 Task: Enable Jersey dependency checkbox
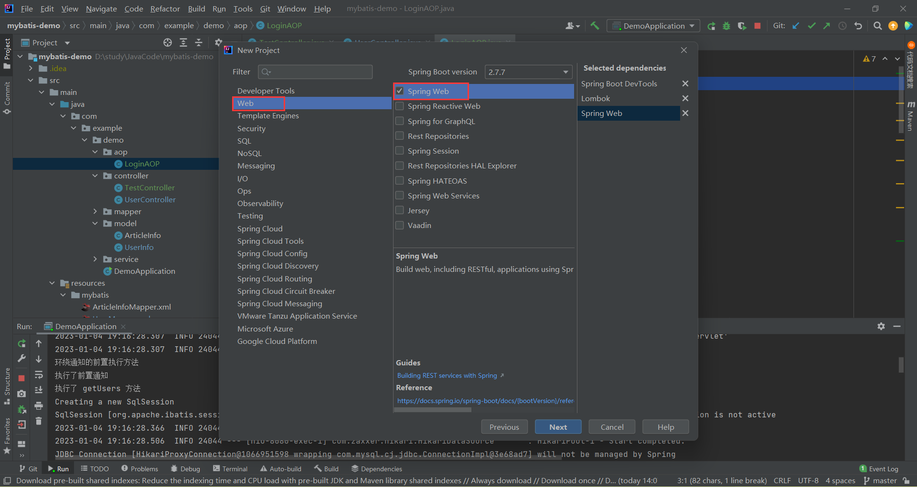pyautogui.click(x=400, y=210)
